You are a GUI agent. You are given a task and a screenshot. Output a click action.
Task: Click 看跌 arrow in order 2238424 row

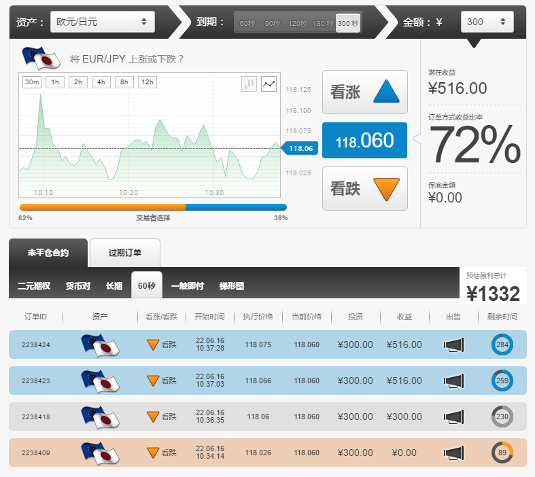click(153, 344)
